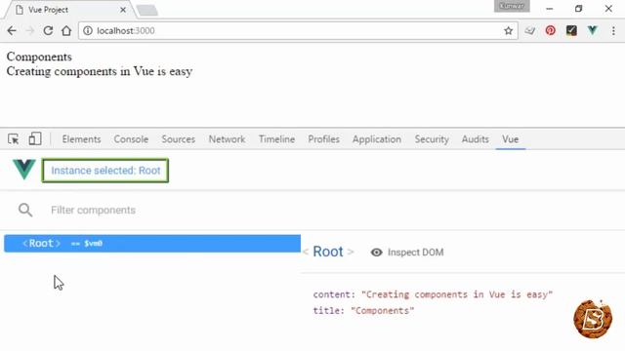
Task: Close the Vue Project tab
Action: click(123, 10)
